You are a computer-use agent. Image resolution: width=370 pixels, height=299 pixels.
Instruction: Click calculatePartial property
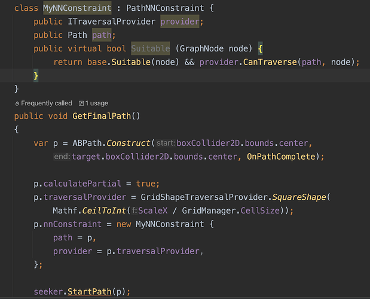pyautogui.click(x=82, y=184)
